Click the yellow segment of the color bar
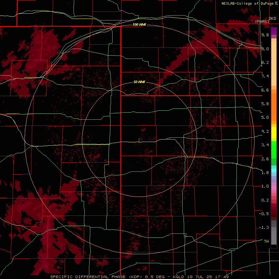This screenshot has height=279, width=279. coord(274,133)
